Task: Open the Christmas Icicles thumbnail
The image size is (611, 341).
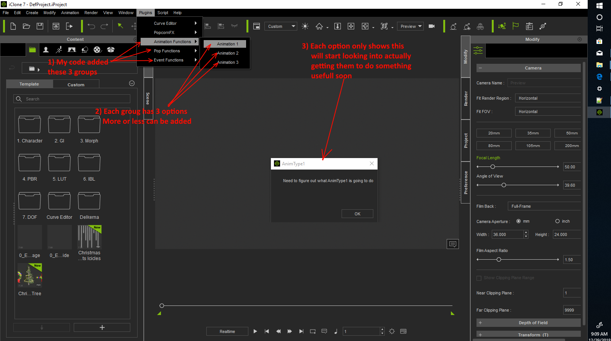Action: tap(89, 237)
